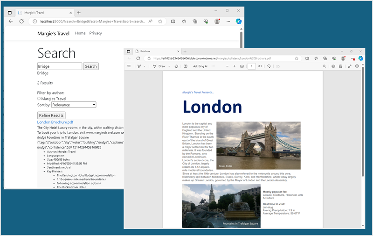This screenshot has width=373, height=236.
Task: Open Copilot in the Brochure window
Action: tap(360, 58)
